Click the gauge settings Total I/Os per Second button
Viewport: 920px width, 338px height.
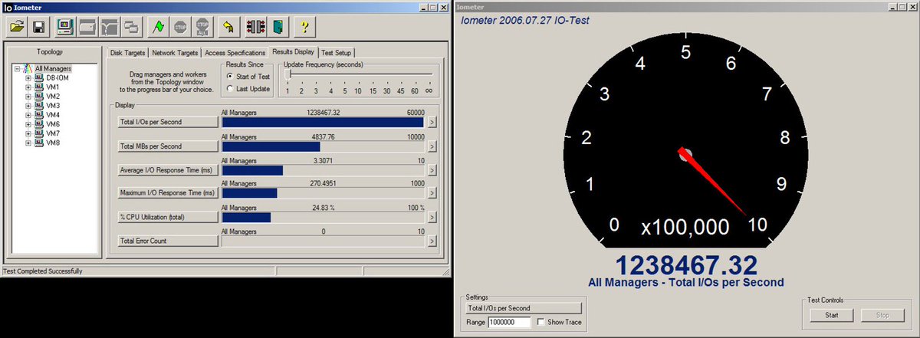(524, 308)
